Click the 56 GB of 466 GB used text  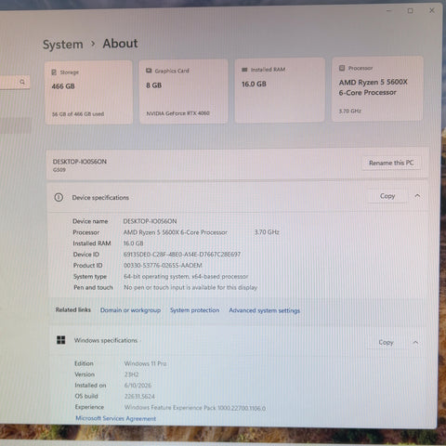tap(78, 114)
